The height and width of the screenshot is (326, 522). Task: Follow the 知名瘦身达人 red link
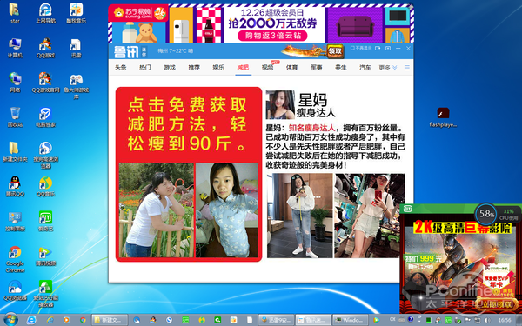point(311,128)
